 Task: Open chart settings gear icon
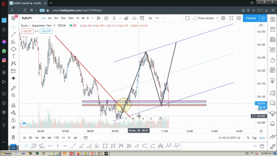tap(223, 18)
